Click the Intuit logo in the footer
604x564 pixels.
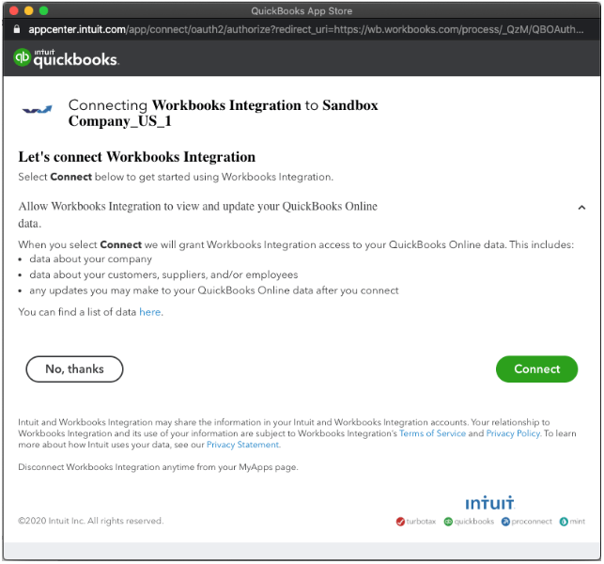[x=489, y=503]
